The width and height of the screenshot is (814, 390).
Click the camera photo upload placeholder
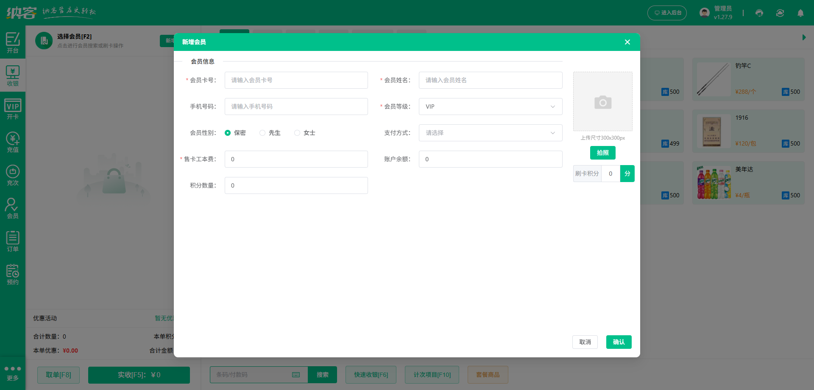(602, 101)
